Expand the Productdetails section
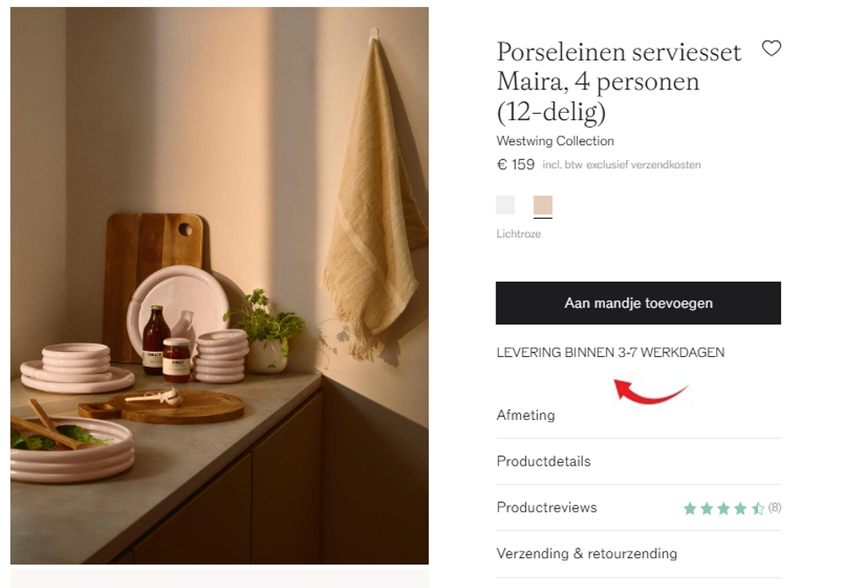 [638, 461]
